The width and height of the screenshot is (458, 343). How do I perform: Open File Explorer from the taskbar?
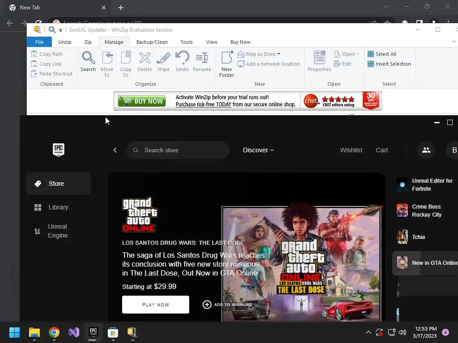click(x=34, y=332)
